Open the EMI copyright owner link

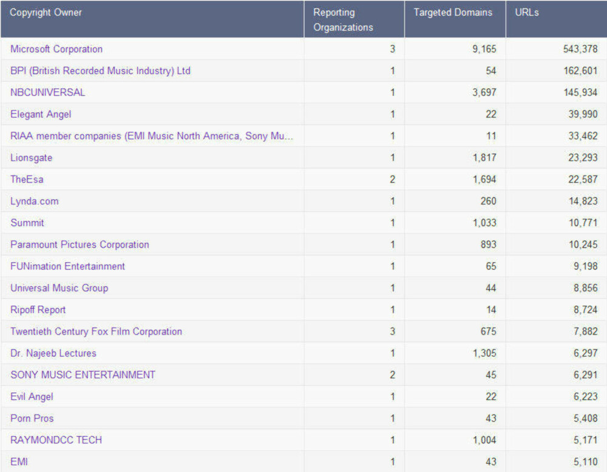pyautogui.click(x=19, y=462)
